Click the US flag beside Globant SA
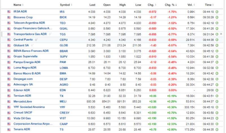Viewport: 226px width, 133px height. point(9,45)
